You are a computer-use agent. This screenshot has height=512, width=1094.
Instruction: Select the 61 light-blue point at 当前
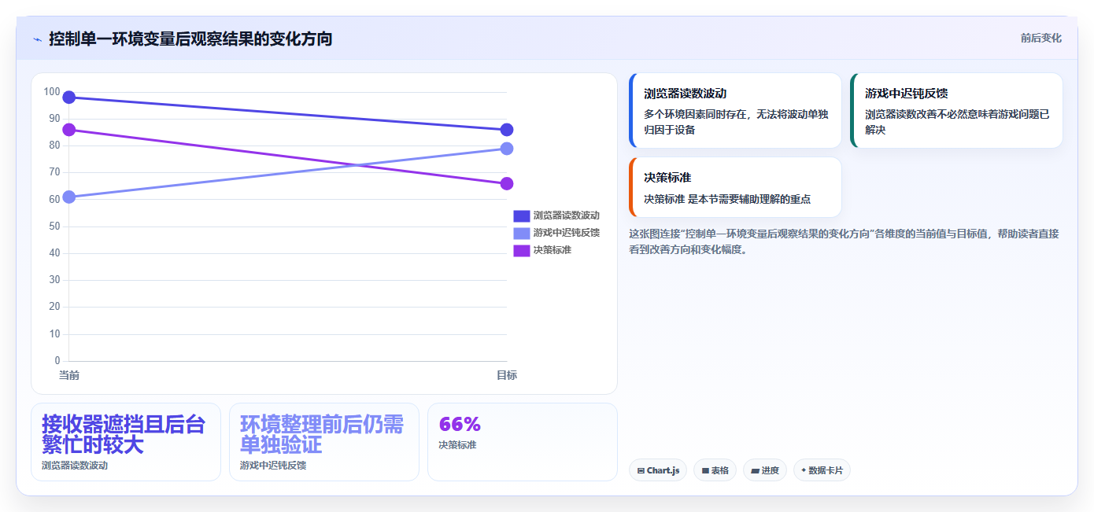[x=69, y=197]
